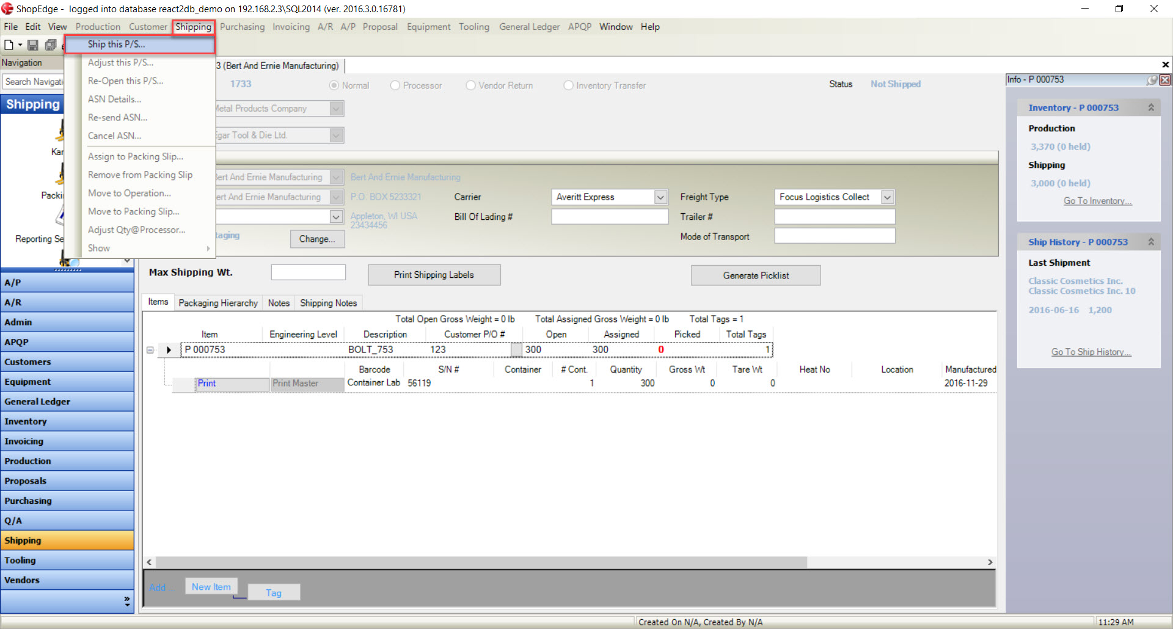Choose Adjust this P/S... menu item
This screenshot has height=629, width=1173.
[140, 62]
